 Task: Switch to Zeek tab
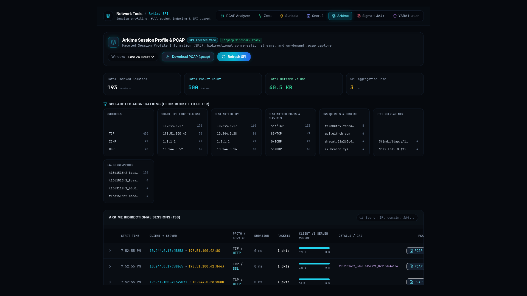click(265, 16)
